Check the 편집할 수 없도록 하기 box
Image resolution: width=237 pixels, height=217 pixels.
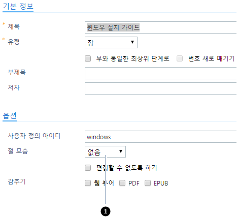tap(88, 168)
